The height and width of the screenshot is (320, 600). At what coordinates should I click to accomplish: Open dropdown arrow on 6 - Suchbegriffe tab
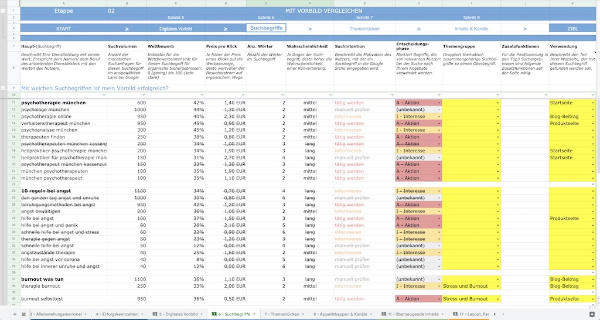click(254, 314)
